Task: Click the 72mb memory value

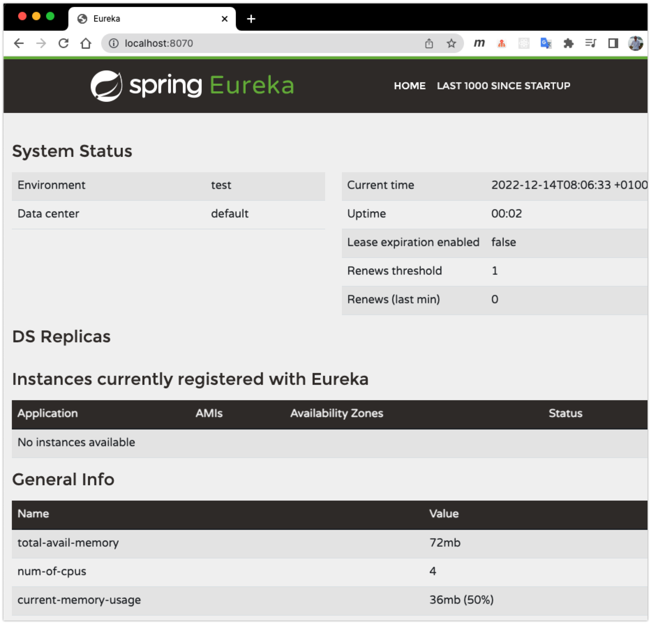Action: coord(445,543)
